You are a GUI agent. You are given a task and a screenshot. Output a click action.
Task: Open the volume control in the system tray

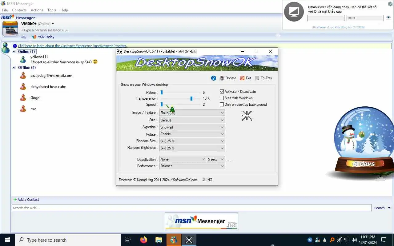click(354, 240)
